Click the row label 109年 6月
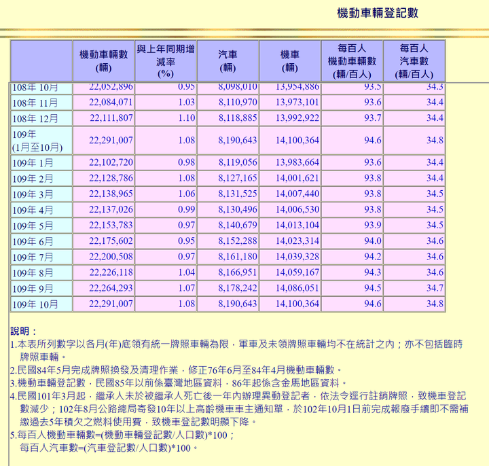 33,241
